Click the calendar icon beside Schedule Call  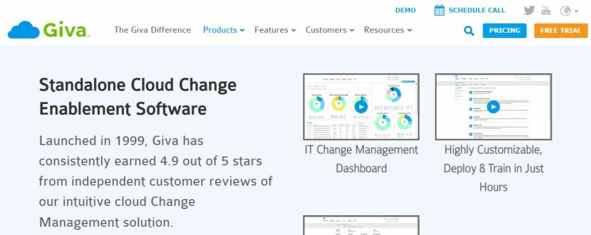(439, 10)
